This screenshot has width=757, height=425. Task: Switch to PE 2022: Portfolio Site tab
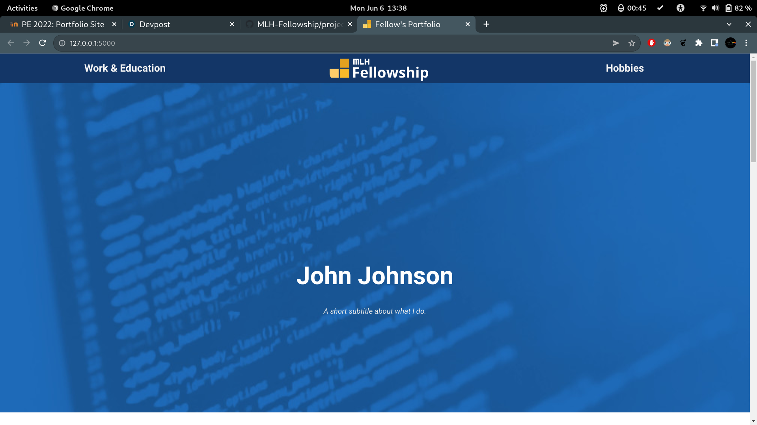(63, 24)
